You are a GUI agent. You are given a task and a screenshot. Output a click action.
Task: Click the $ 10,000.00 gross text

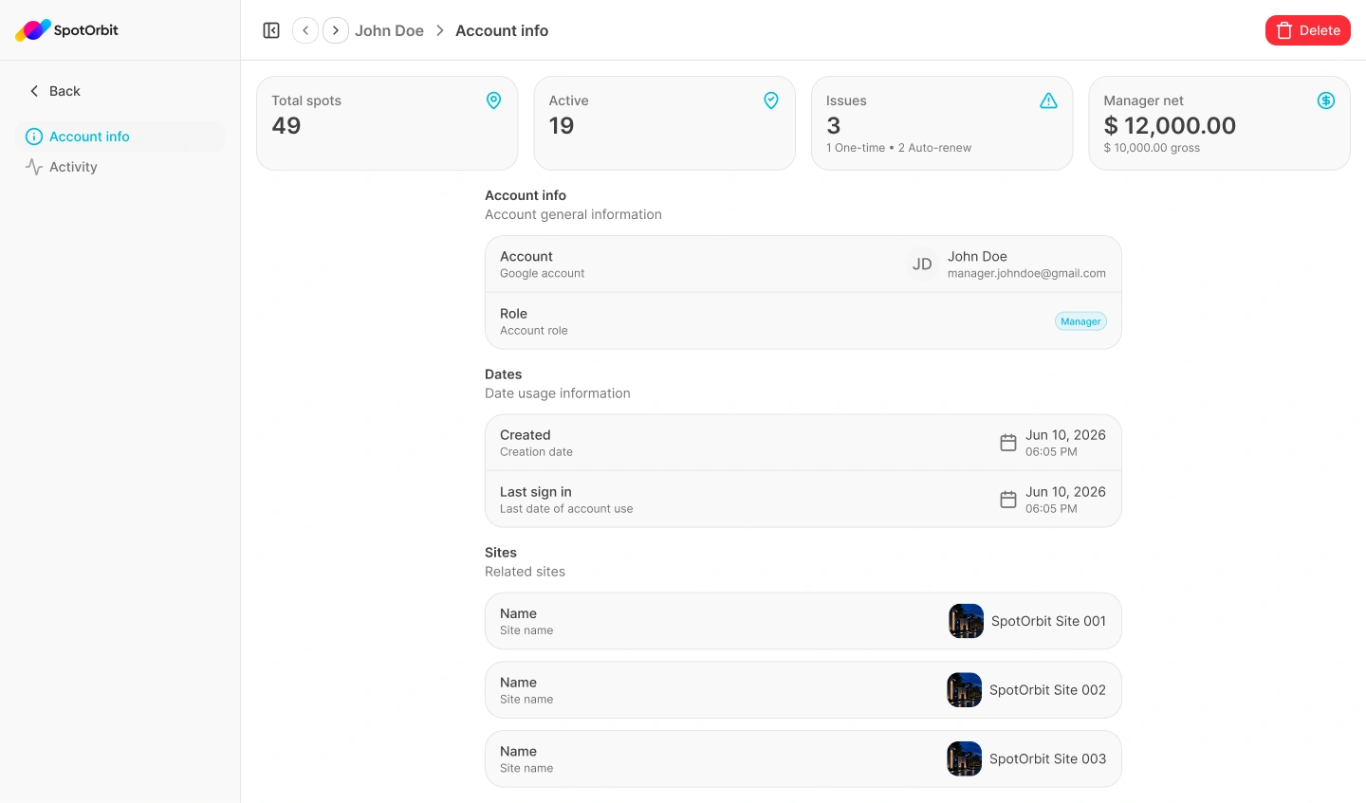(1152, 148)
